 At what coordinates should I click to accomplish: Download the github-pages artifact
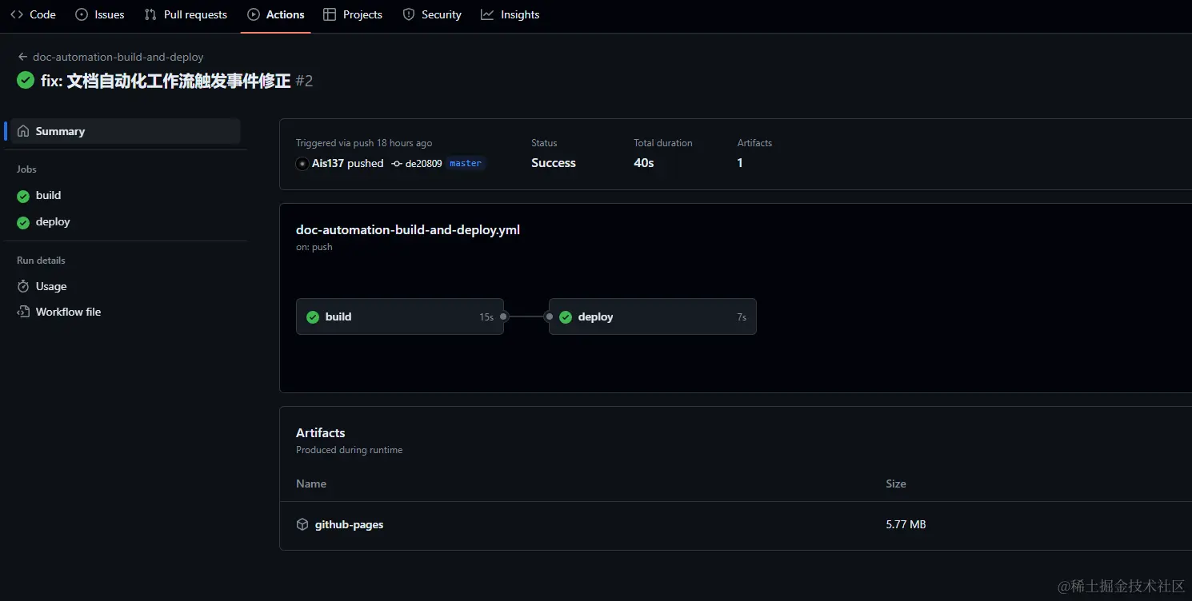[350, 524]
